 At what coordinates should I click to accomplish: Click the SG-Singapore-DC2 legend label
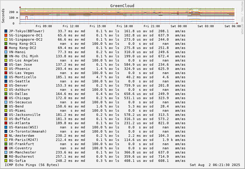click(25, 39)
